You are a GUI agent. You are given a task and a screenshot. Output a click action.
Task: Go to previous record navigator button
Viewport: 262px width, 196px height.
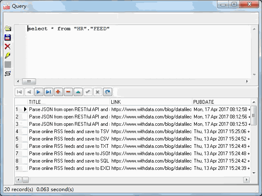click(x=29, y=92)
